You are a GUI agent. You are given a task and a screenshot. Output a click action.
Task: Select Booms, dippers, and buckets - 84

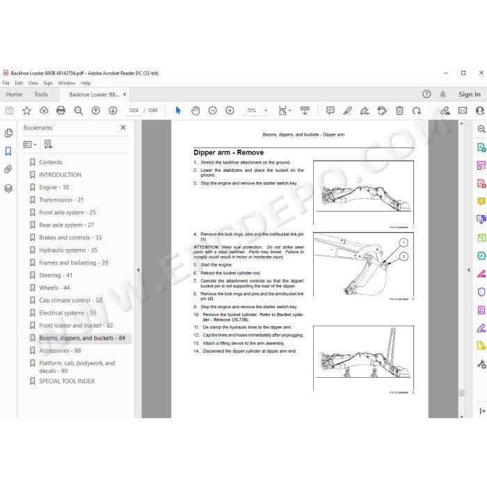pyautogui.click(x=82, y=338)
